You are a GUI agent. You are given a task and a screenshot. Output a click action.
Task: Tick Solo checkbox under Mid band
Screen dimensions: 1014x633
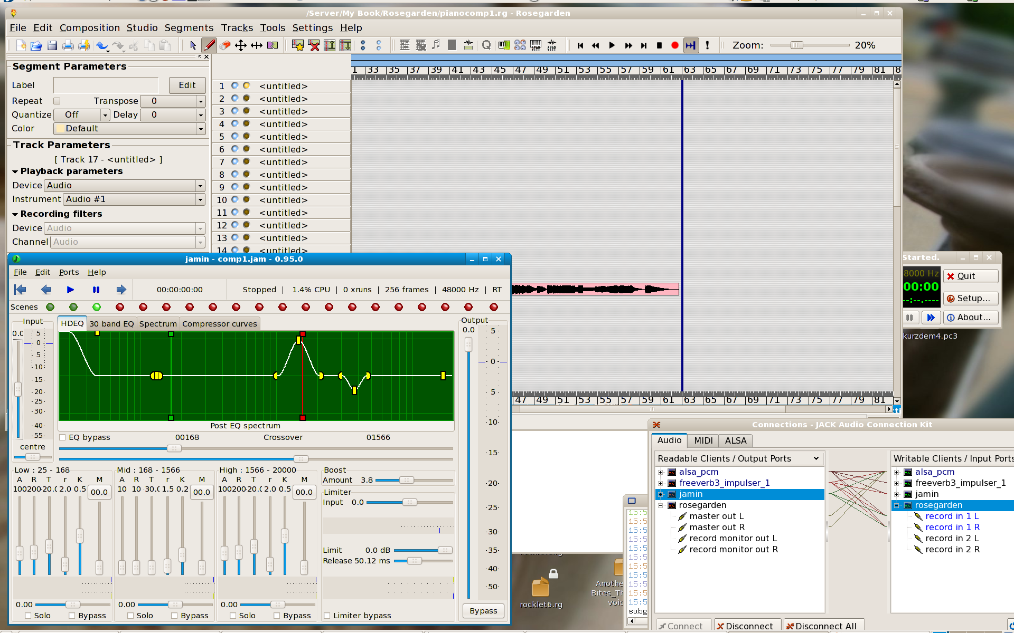(130, 616)
